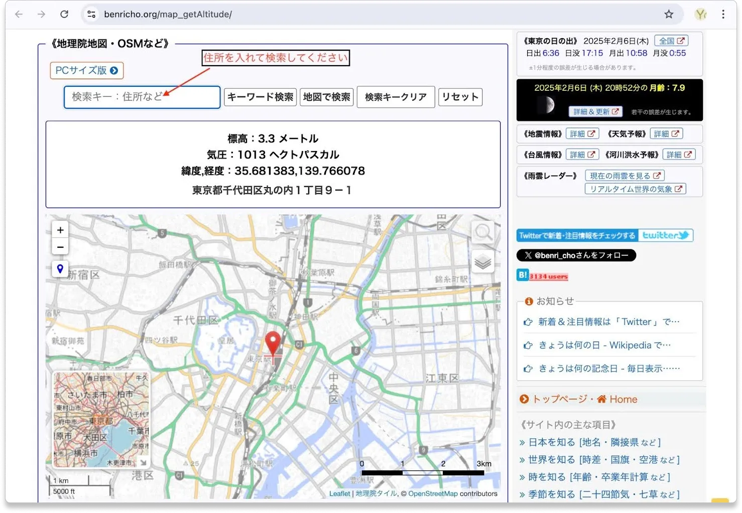Click the map zoom in plus button
Image resolution: width=742 pixels, height=513 pixels.
point(60,230)
